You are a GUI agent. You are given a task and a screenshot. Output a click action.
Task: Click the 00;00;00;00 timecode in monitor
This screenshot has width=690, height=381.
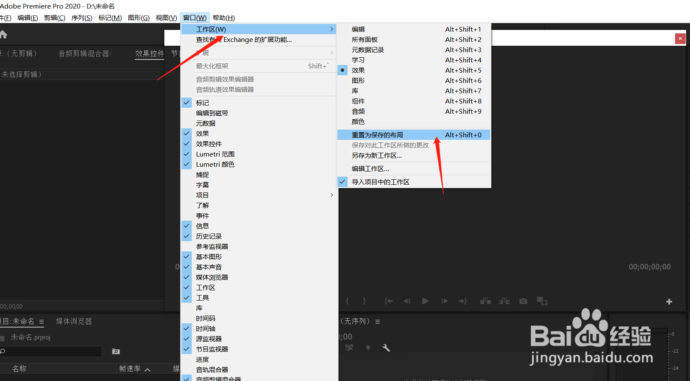pos(649,267)
